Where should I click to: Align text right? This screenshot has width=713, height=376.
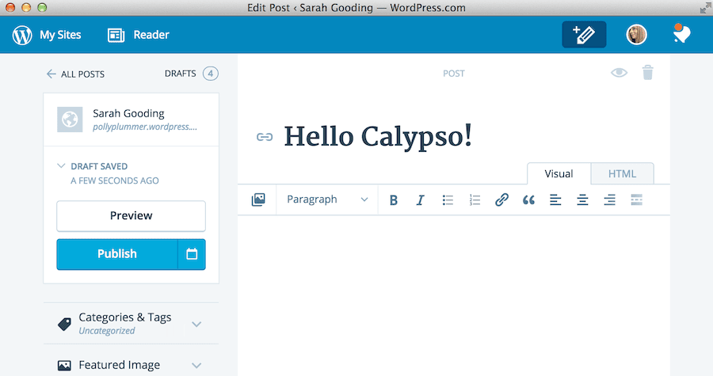[x=609, y=199]
